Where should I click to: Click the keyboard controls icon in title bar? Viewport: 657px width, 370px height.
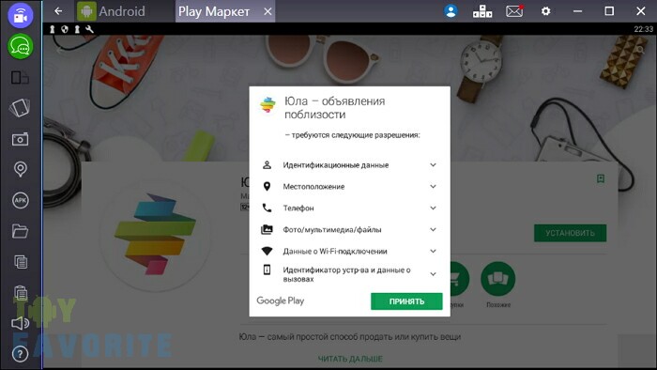coord(482,11)
